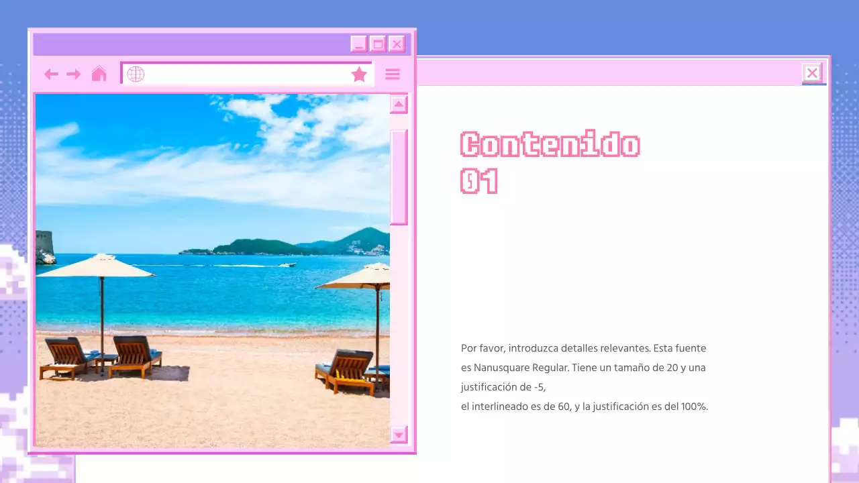Click the paragraph text about Nanusquare Regular
The image size is (859, 483).
pyautogui.click(x=583, y=377)
